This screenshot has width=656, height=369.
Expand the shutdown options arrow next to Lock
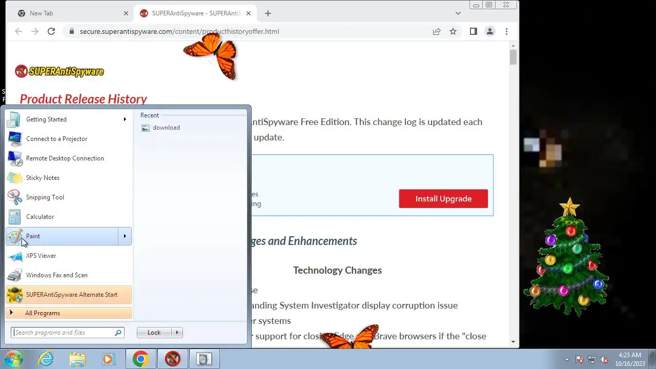(x=177, y=333)
